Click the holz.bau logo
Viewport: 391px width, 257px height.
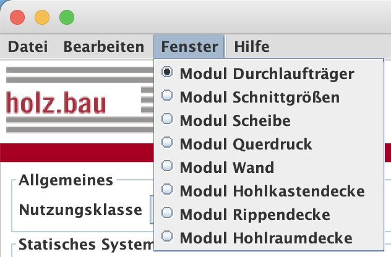point(56,103)
